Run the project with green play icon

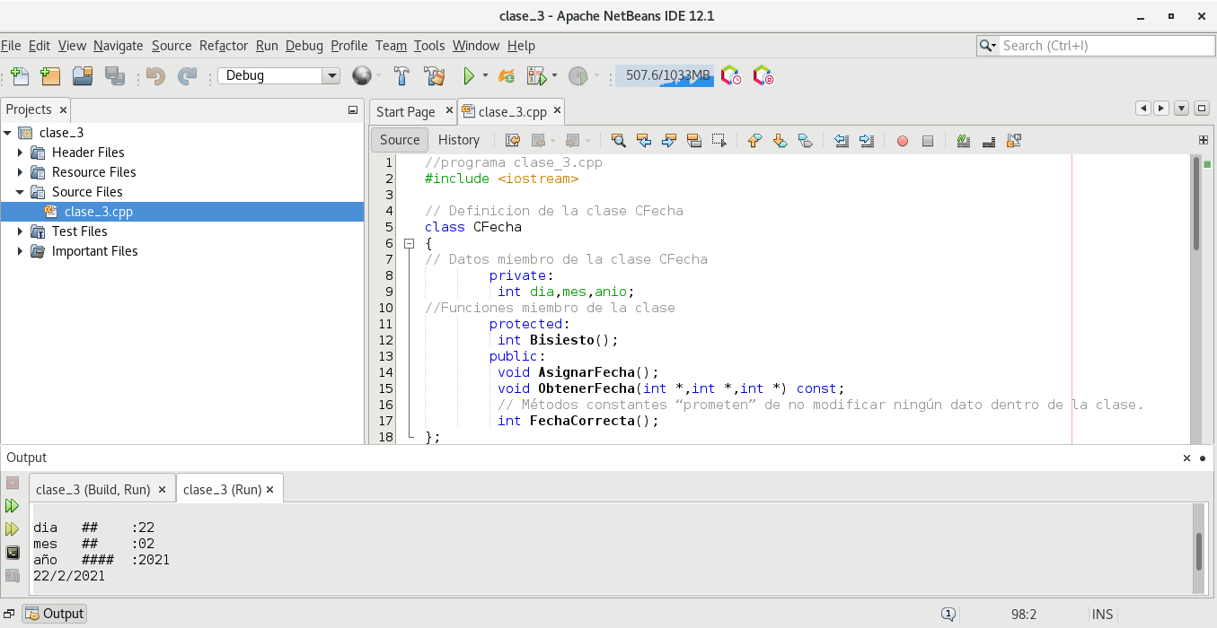pyautogui.click(x=468, y=76)
